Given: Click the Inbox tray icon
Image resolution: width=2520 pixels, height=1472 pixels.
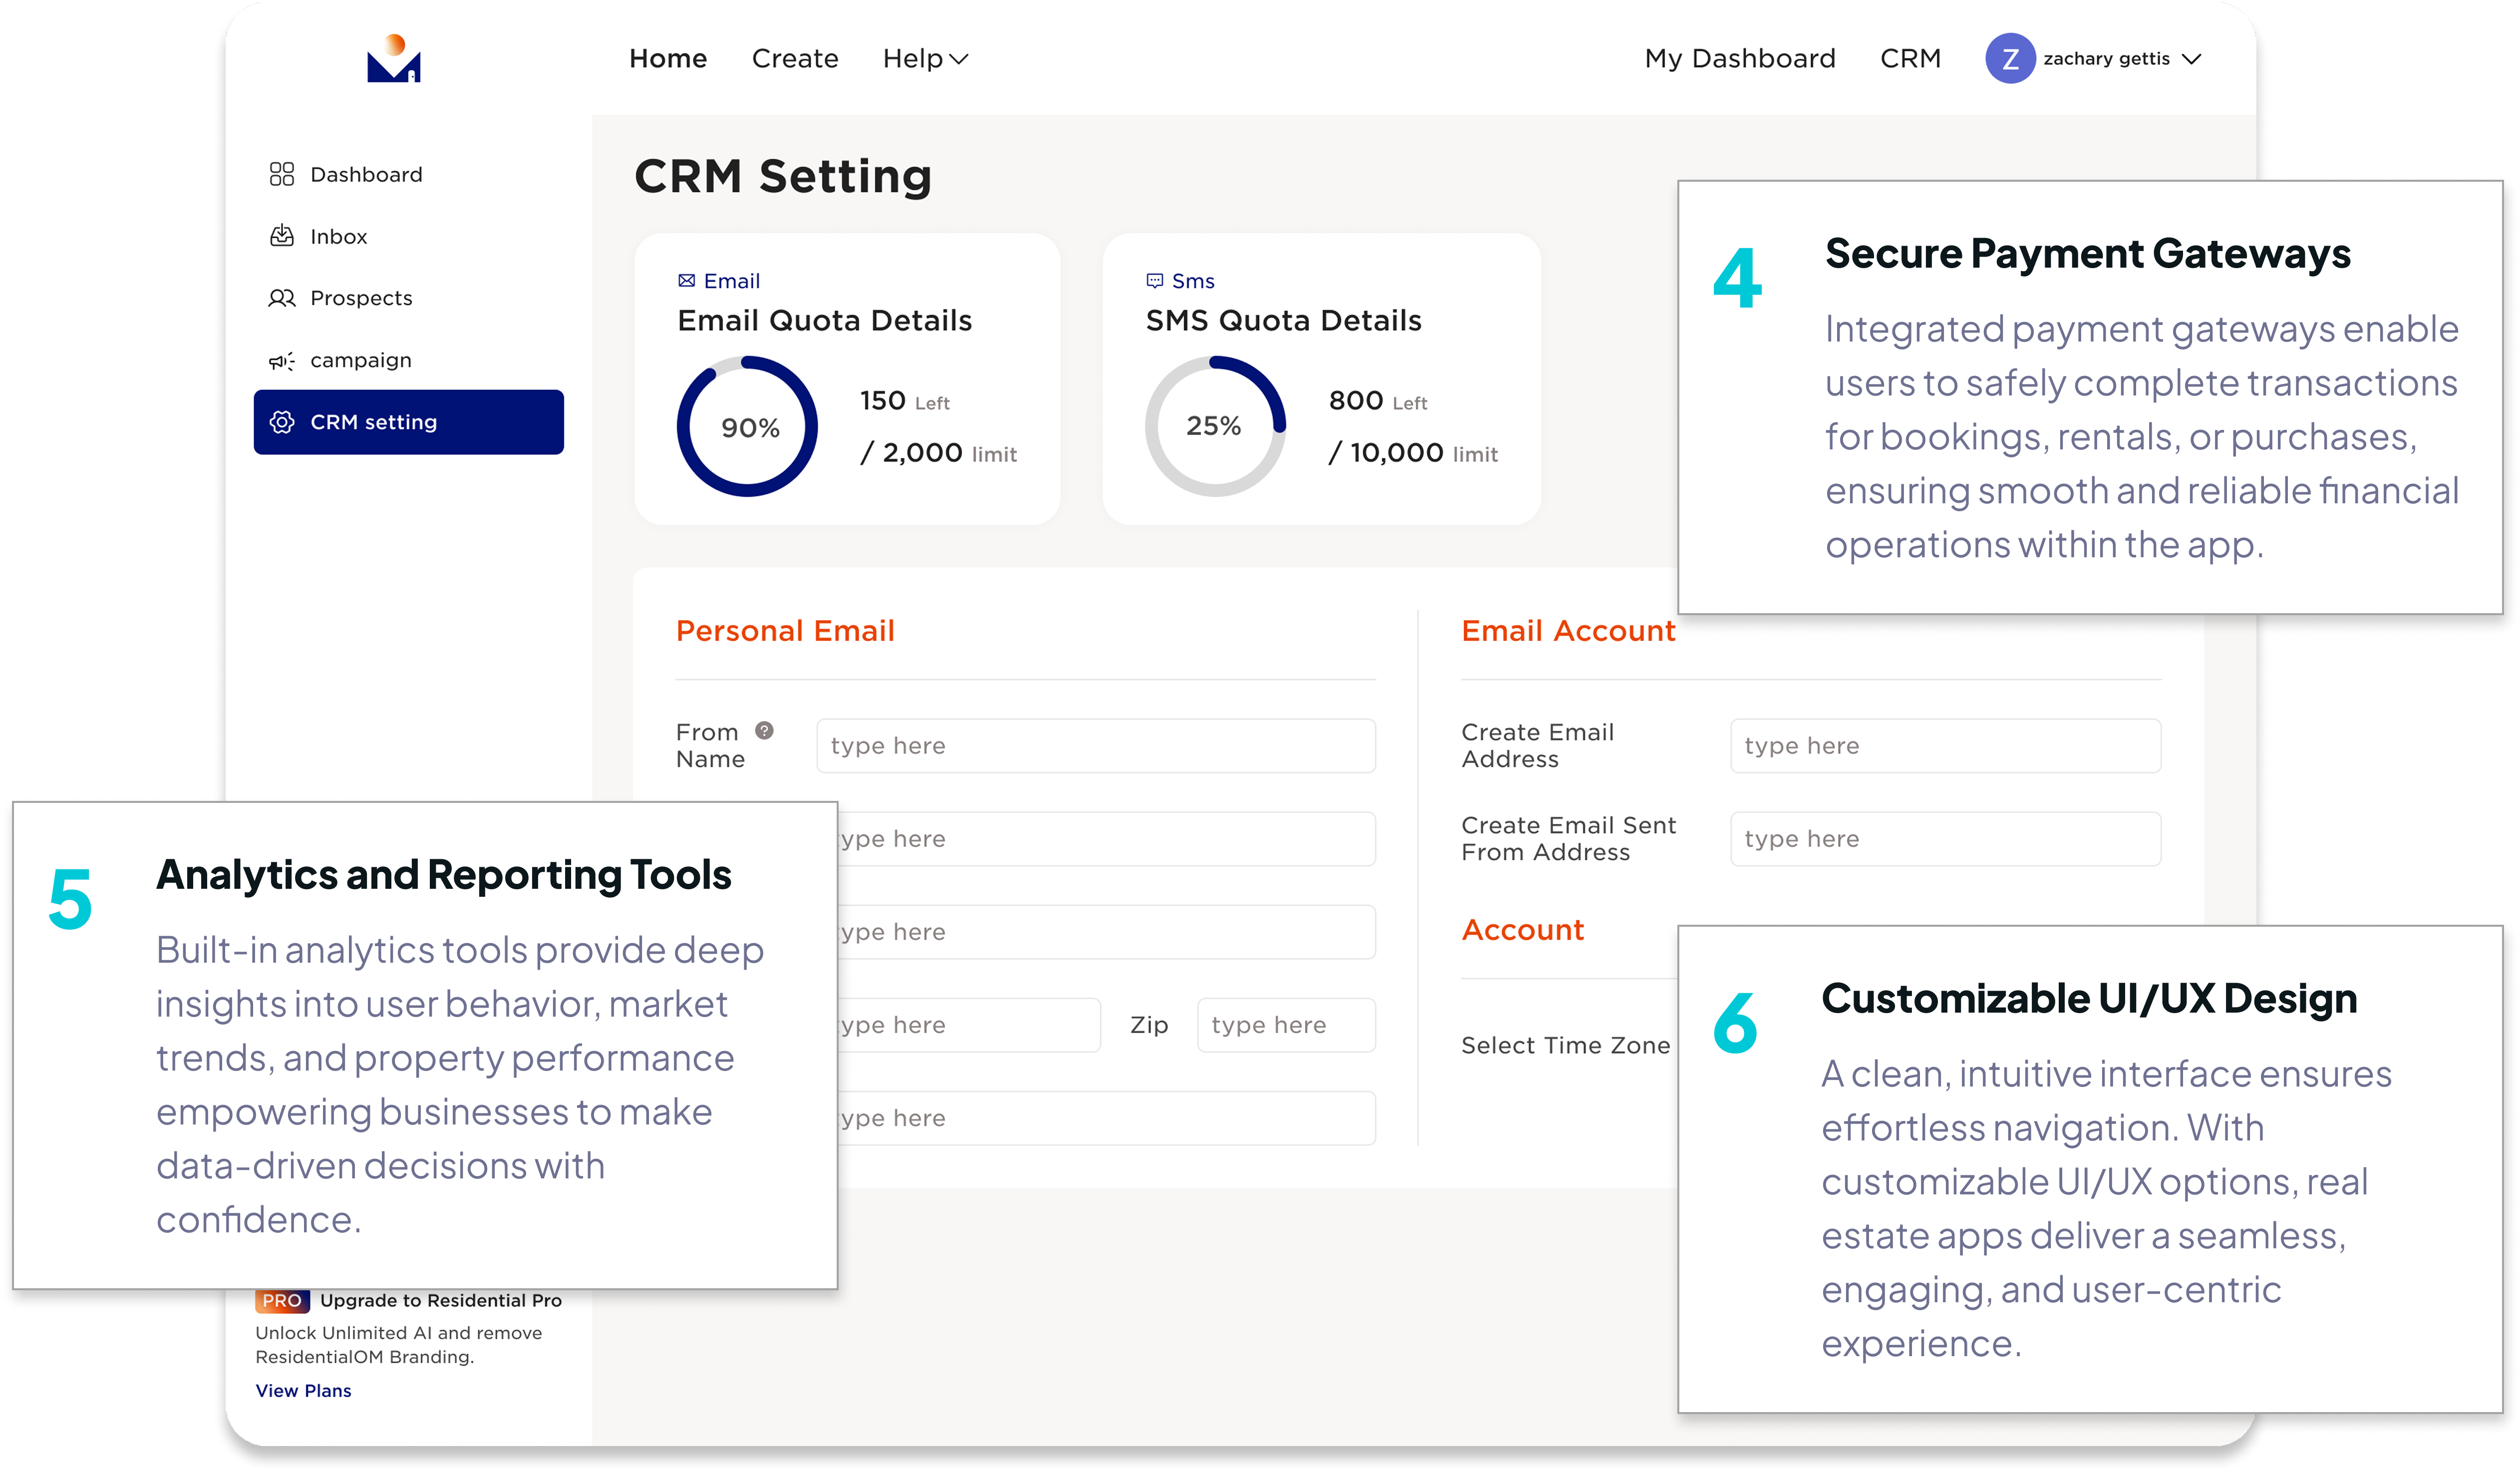Looking at the screenshot, I should click(282, 236).
